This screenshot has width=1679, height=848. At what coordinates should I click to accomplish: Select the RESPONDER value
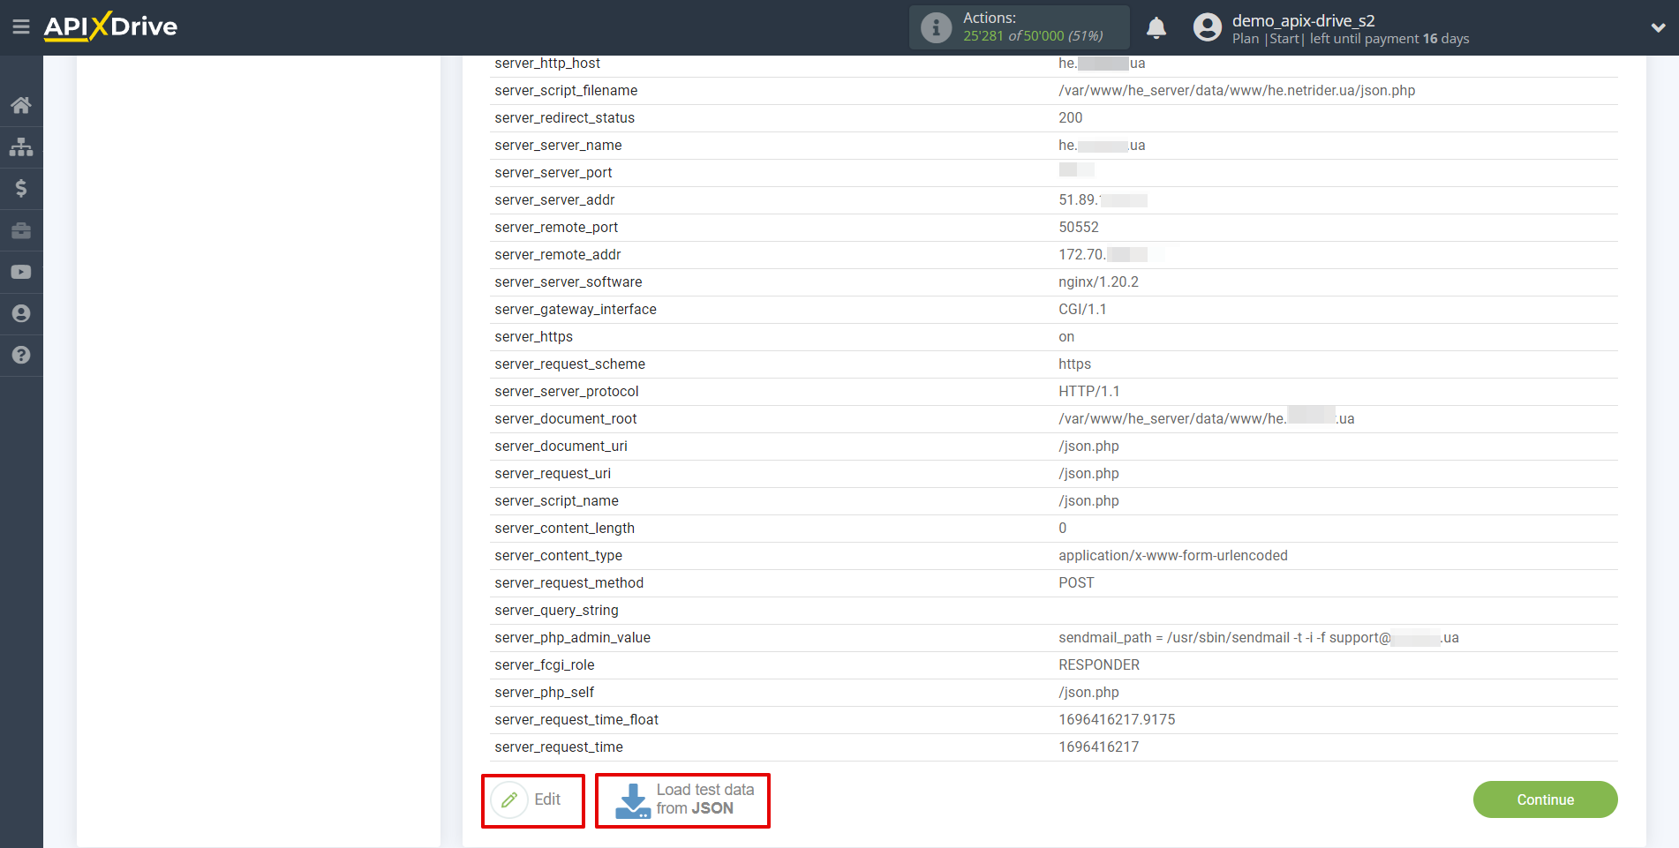pyautogui.click(x=1099, y=665)
